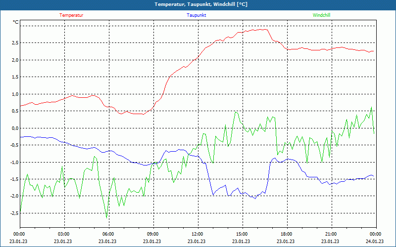The width and height of the screenshot is (396, 247).
Task: Click the -0,5 y-axis value
Action: [x=14, y=145]
